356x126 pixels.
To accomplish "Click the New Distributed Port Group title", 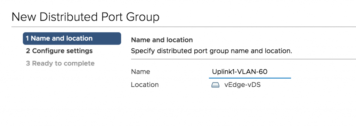I will [86, 17].
